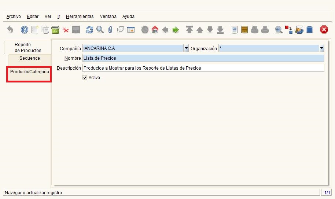The height and width of the screenshot is (199, 335).
Task: Click the 1/1 record counter
Action: (x=327, y=192)
